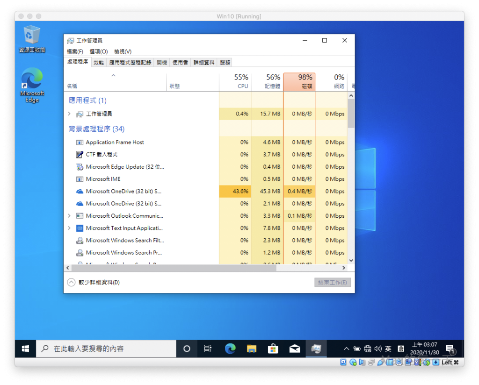Show hidden system tray icons
This screenshot has width=479, height=385.
click(346, 349)
